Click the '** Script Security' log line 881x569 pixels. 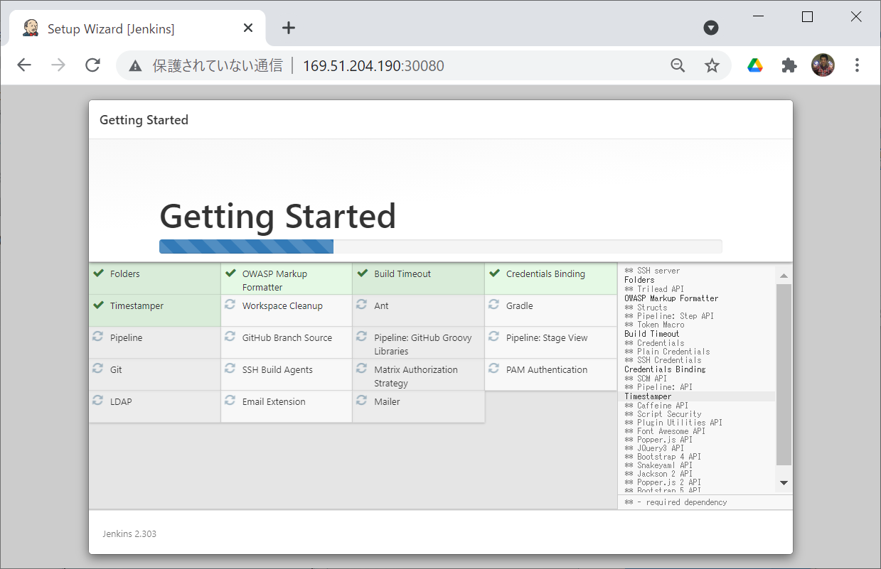[663, 413]
